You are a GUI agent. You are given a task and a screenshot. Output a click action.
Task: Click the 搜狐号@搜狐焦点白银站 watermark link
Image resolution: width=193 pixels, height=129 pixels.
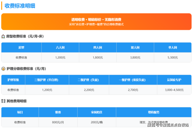pyautogui.click(x=168, y=125)
